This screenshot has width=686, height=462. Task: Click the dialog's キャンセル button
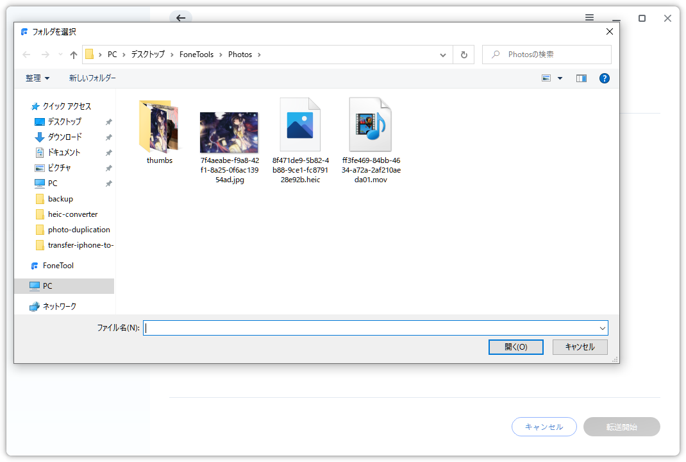pyautogui.click(x=580, y=346)
